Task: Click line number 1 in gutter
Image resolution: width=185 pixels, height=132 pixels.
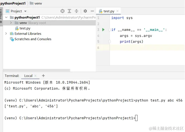Action: tap(98, 18)
